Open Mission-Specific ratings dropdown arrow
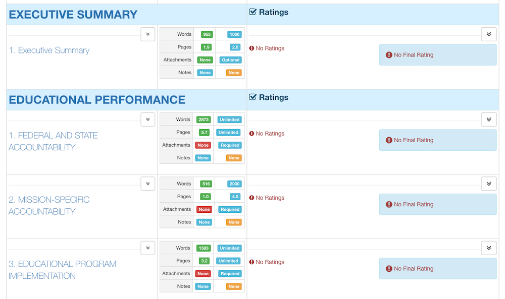Viewport: 505px width, 299px height. [x=488, y=184]
